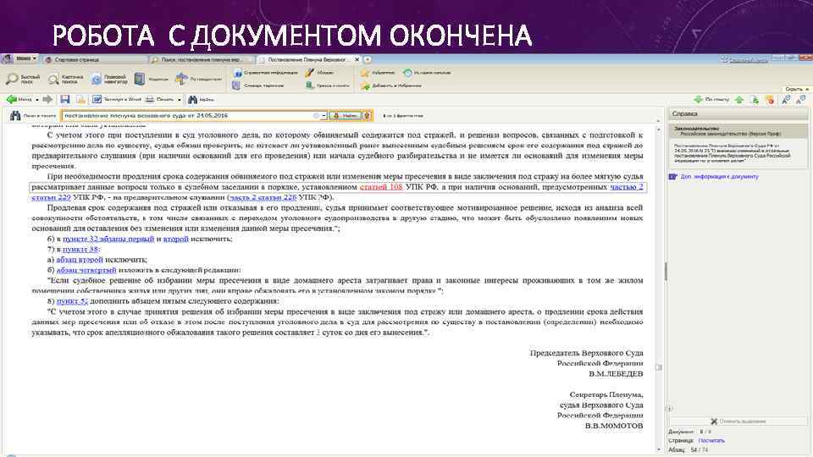This screenshot has height=457, width=813.
Task: Collapse toolbar with Скрыть button
Action: (796, 89)
